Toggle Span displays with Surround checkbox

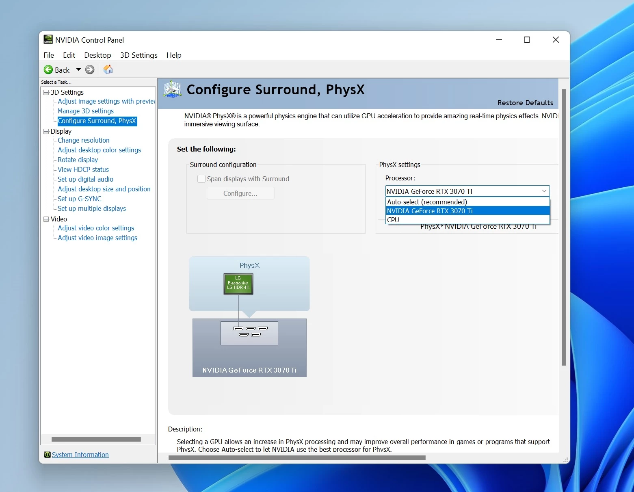coord(201,179)
